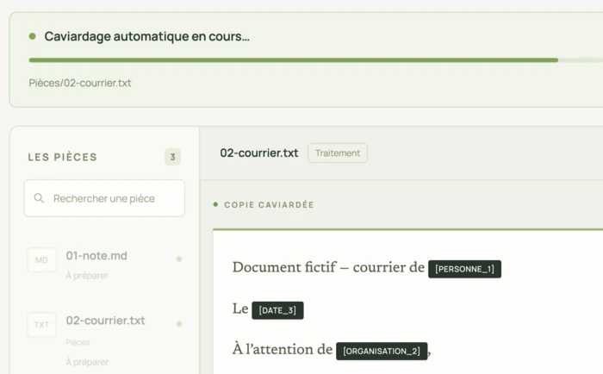603x374 pixels.
Task: Click the search magnifier icon
Action: click(x=39, y=198)
